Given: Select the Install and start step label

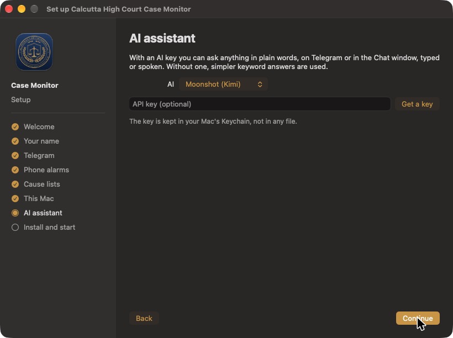Looking at the screenshot, I should point(49,228).
